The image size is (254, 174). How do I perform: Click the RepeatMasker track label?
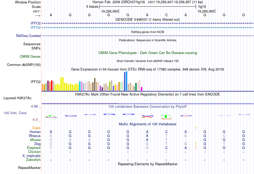(x=29, y=168)
